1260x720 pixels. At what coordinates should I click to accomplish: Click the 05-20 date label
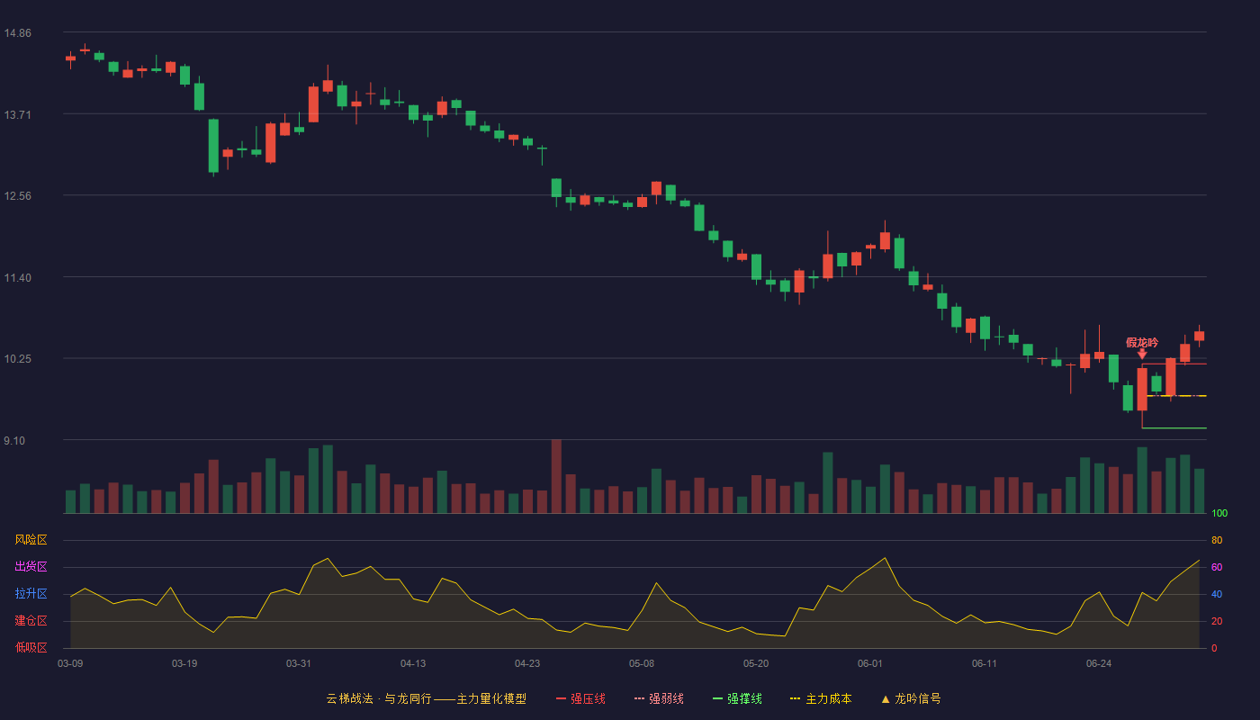pos(756,663)
